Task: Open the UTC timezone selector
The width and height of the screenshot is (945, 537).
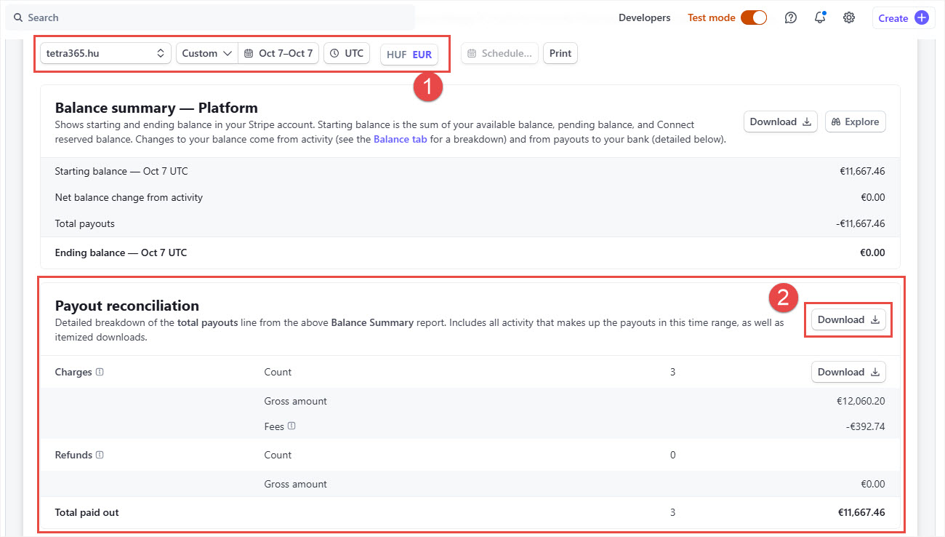Action: click(x=347, y=53)
